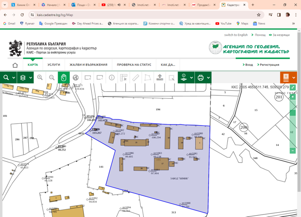301x217 pixels.
Task: Select the zoom out tool
Action: [x=52, y=78]
